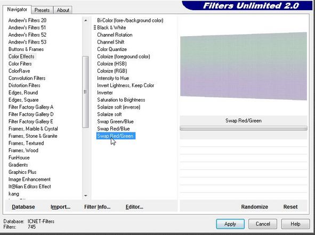The image size is (315, 235).
Task: Choose Distortion Filters category
Action: pyautogui.click(x=25, y=86)
